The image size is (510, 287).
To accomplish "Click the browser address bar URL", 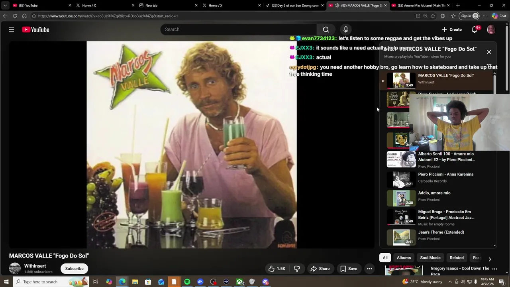I will (x=108, y=16).
